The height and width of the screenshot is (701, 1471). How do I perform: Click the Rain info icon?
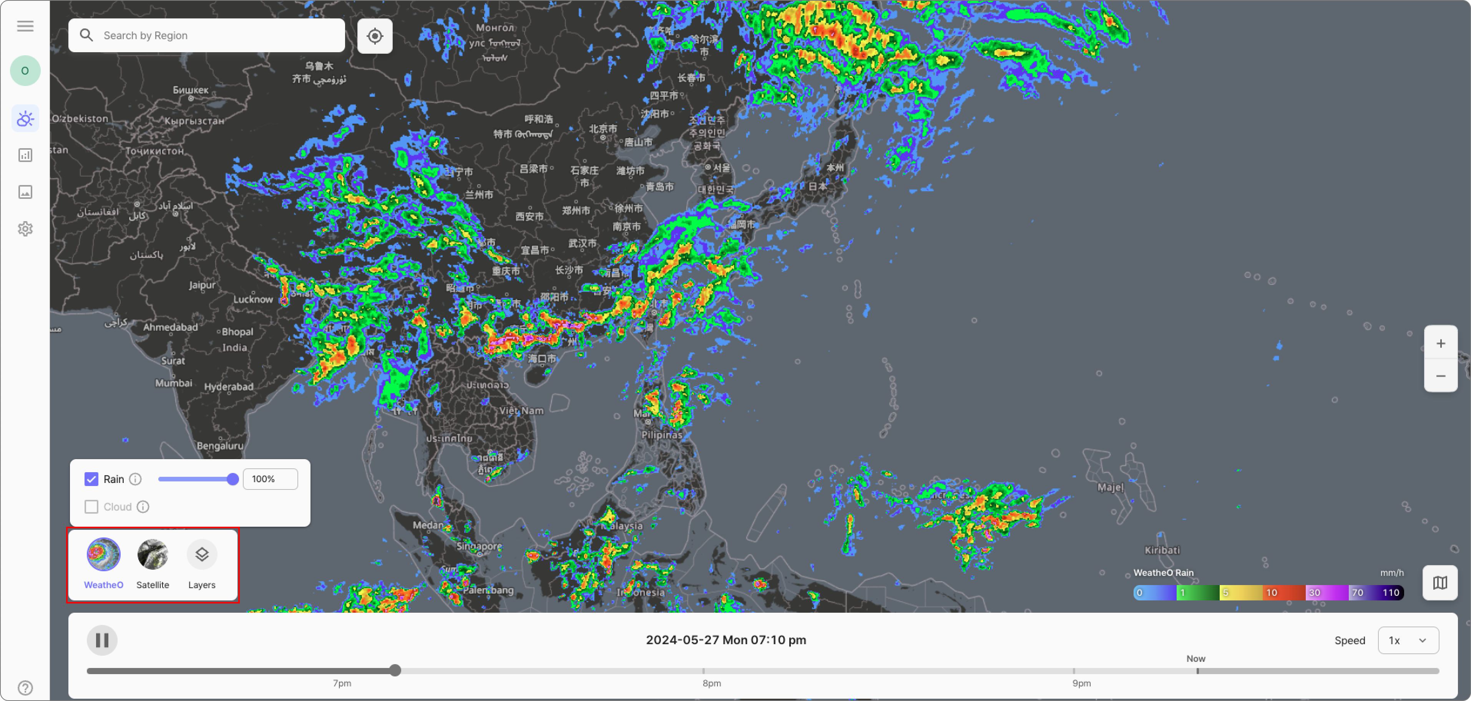click(135, 479)
